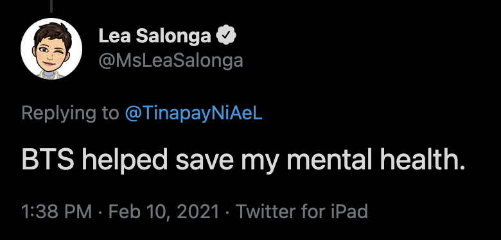Select the 1:38 PM timestamp
The height and width of the screenshot is (240, 501).
57,211
